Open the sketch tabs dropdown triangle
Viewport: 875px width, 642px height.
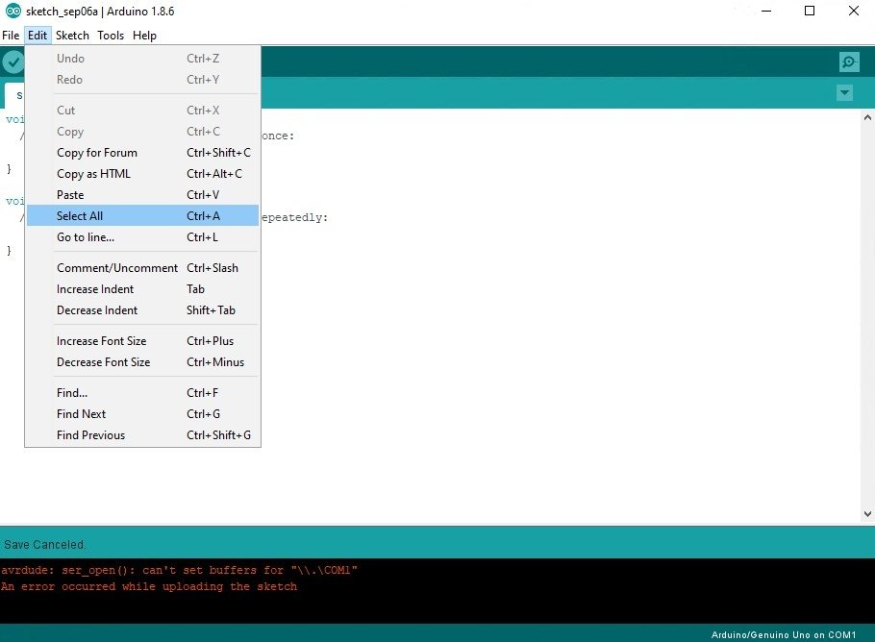844,93
